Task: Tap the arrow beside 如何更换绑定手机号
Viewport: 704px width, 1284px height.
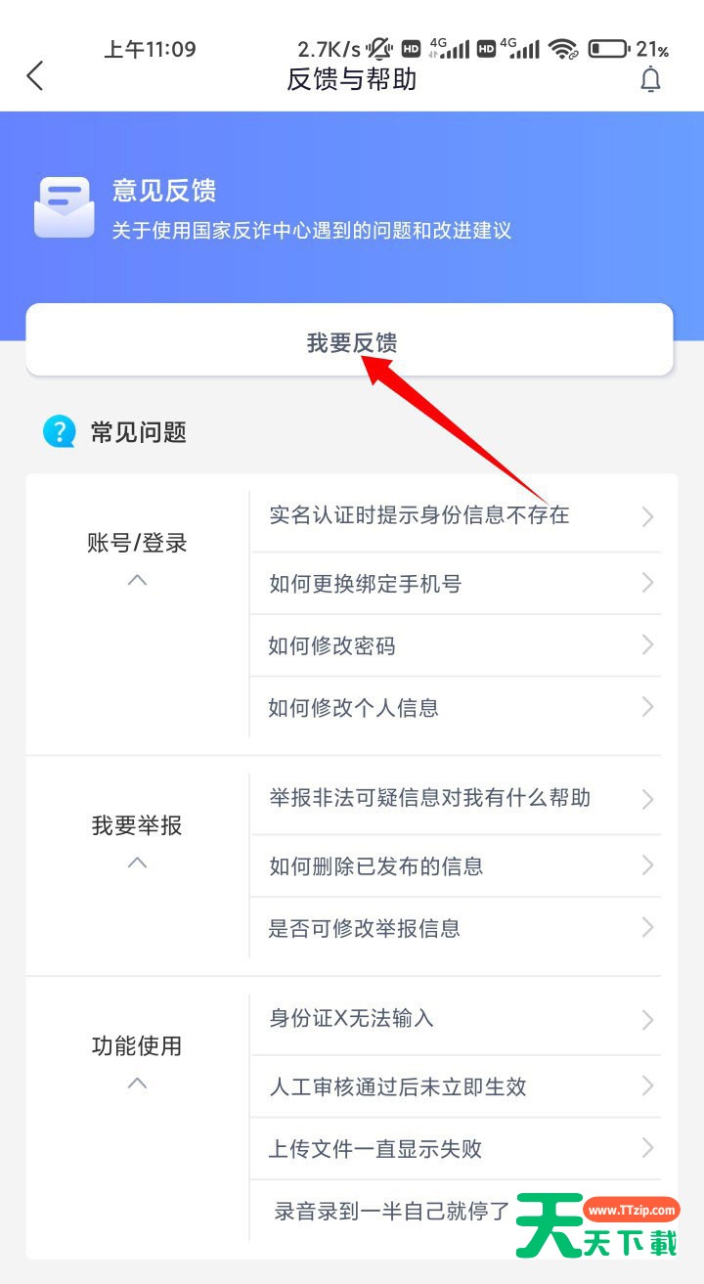Action: [x=647, y=584]
